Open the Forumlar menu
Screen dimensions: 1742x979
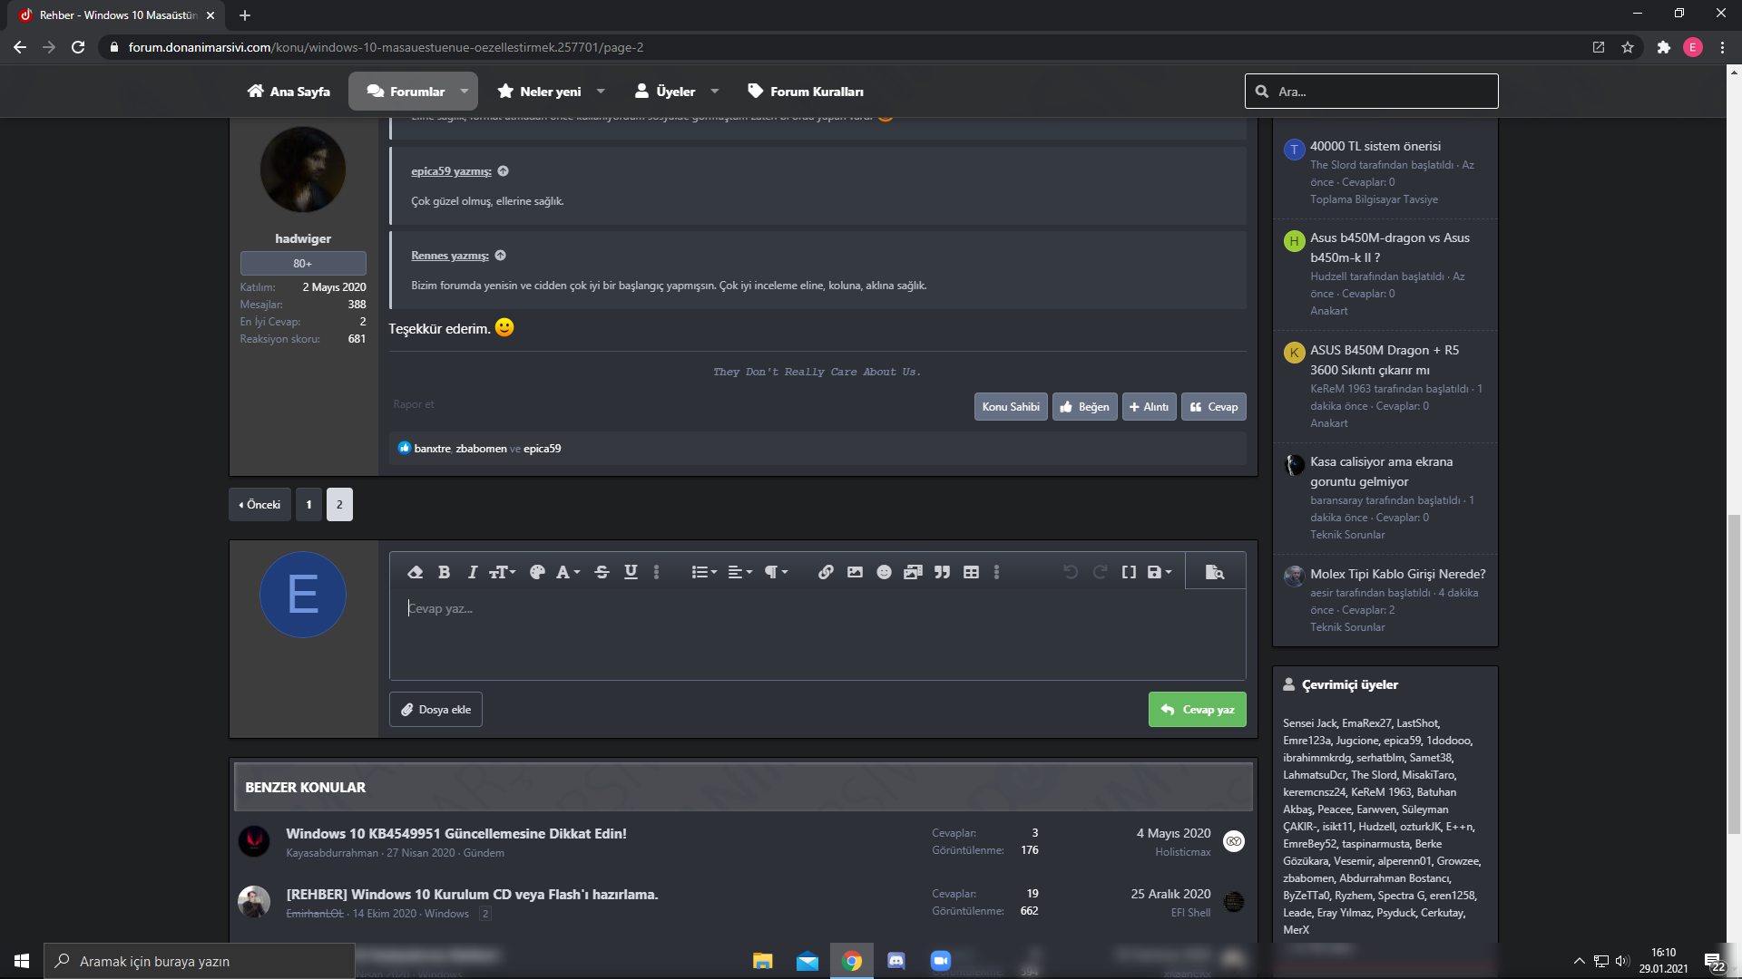[406, 92]
